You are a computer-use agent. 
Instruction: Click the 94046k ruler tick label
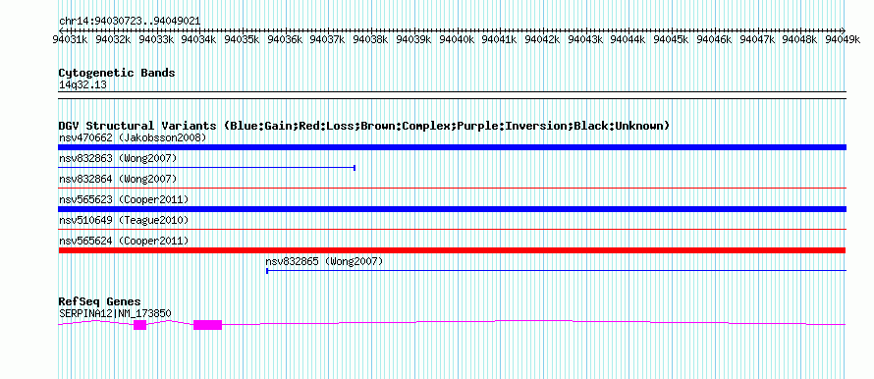coord(715,39)
